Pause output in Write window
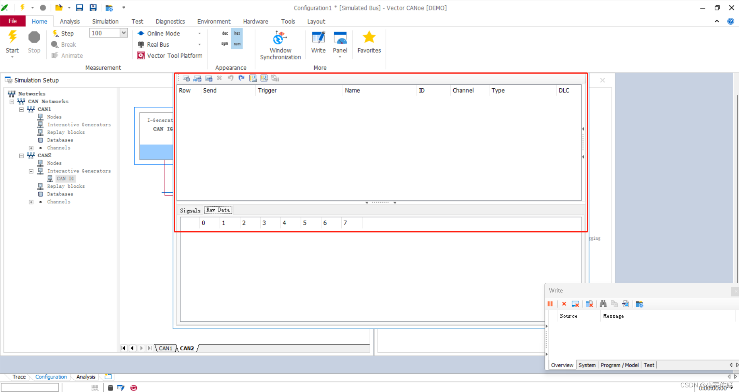 click(550, 304)
